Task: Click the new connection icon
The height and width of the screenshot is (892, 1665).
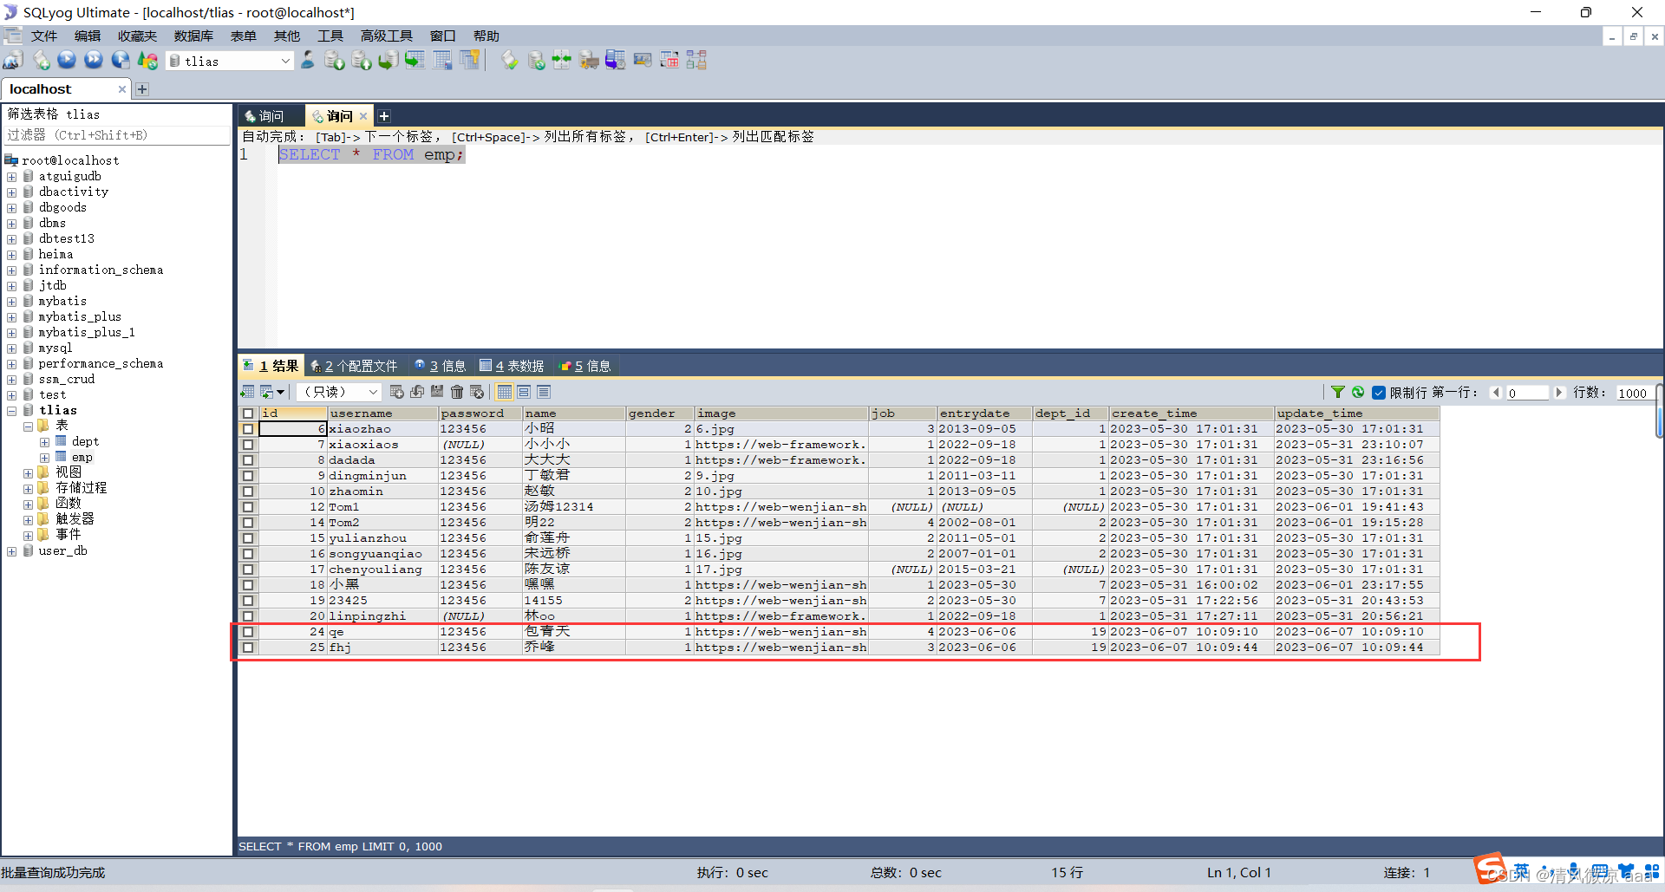Action: [13, 61]
